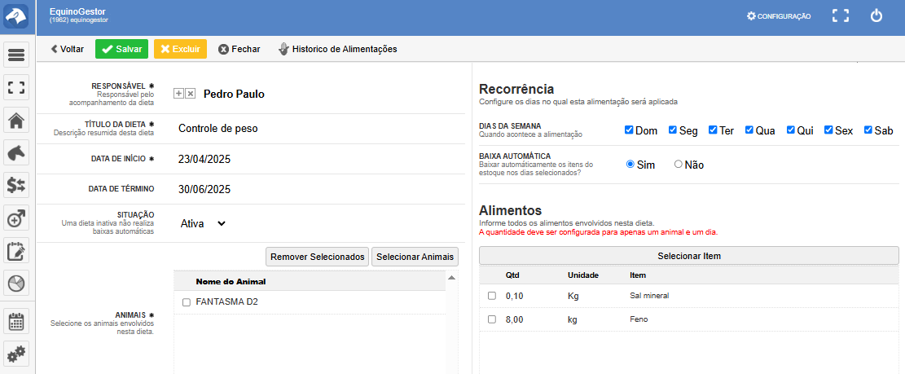Click the green Salvar button
This screenshot has width=905, height=374.
point(121,49)
